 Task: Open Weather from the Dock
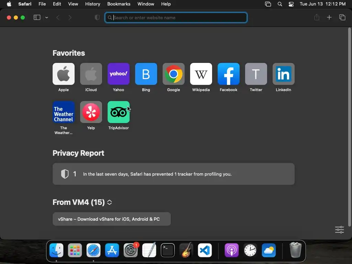tap(269, 250)
